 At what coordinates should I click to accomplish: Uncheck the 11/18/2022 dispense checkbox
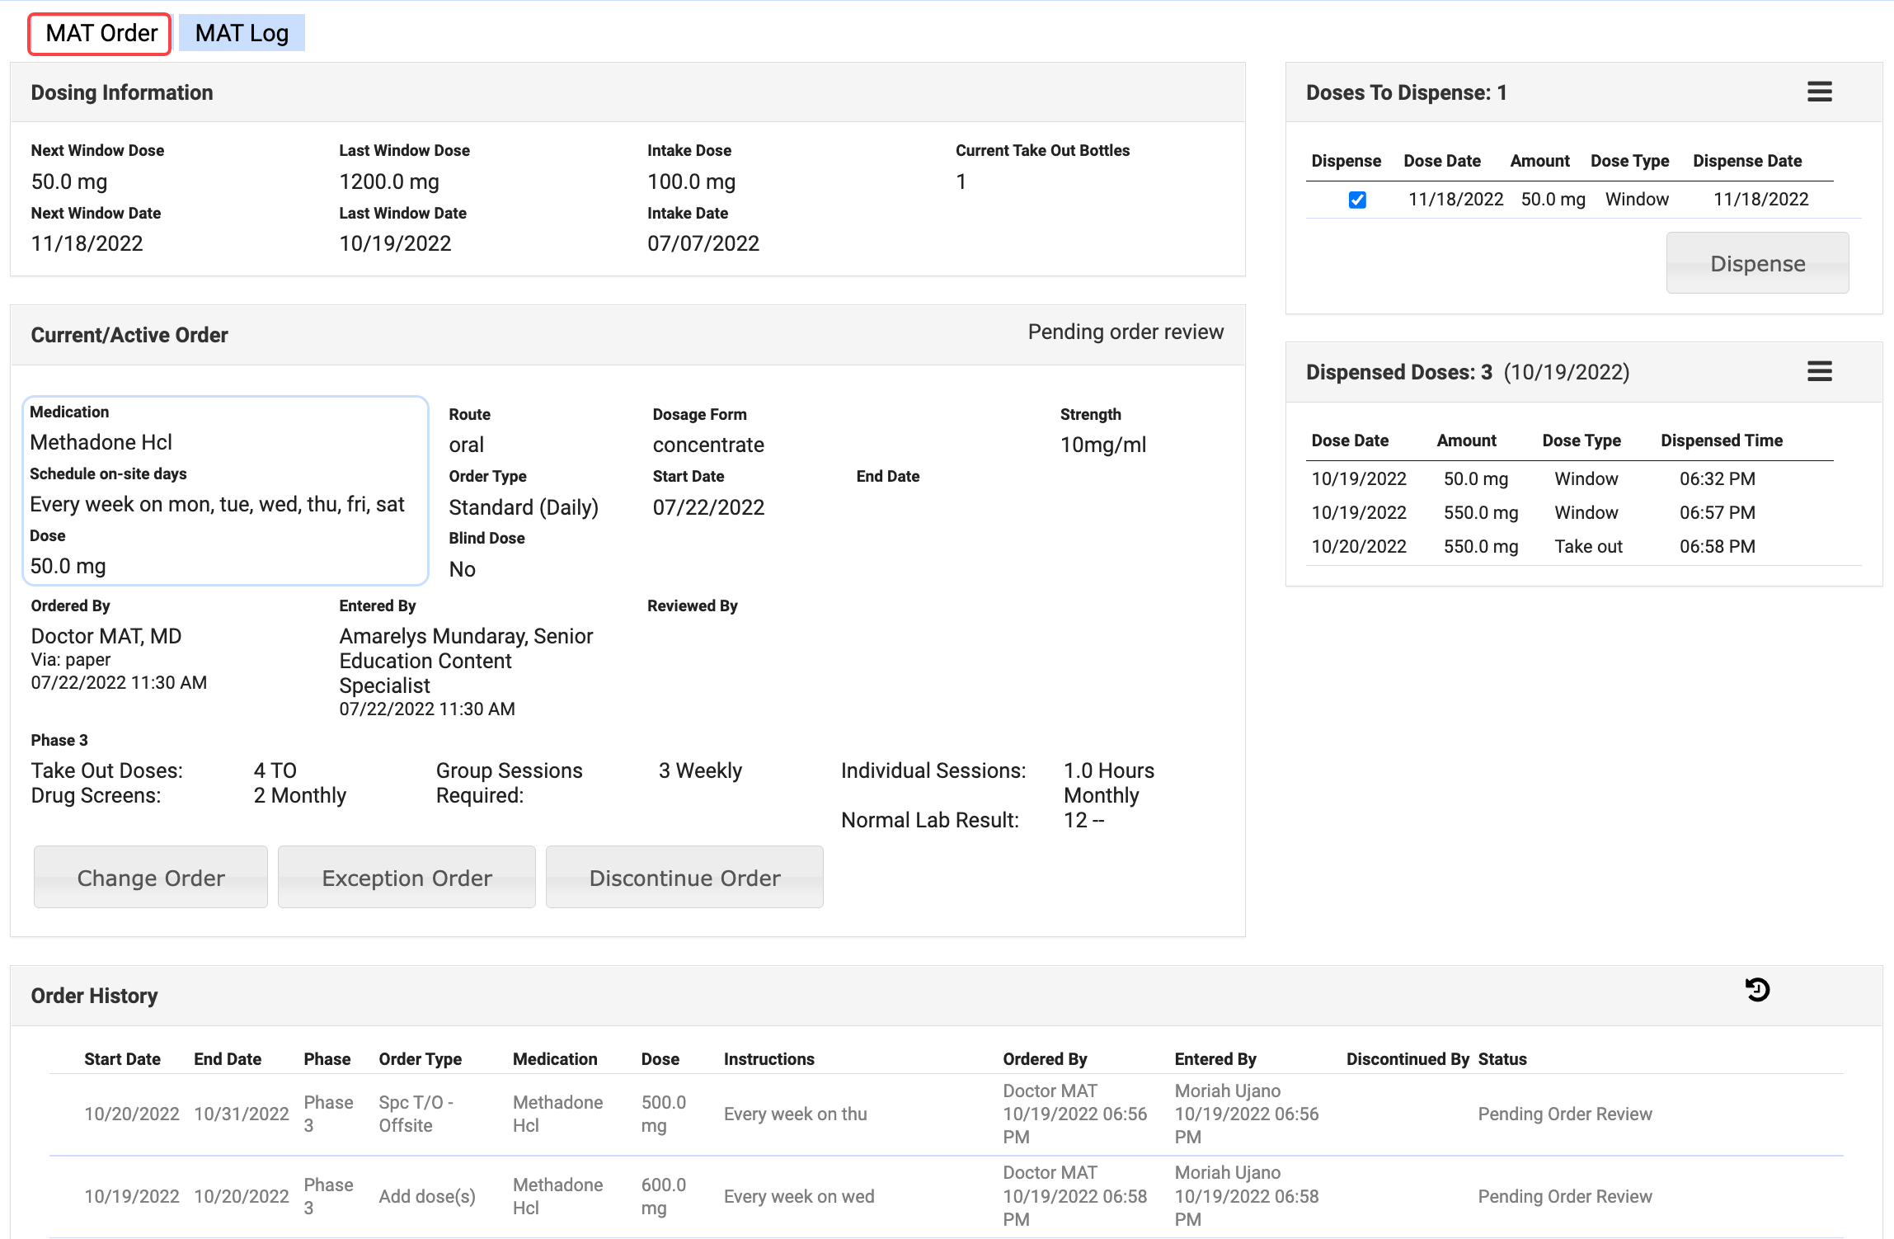coord(1357,200)
